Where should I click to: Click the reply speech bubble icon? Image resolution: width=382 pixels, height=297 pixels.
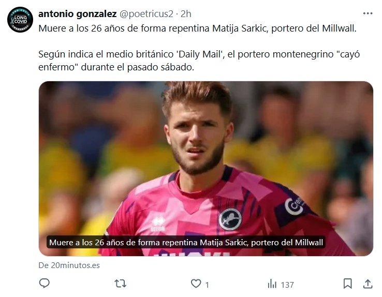point(45,284)
